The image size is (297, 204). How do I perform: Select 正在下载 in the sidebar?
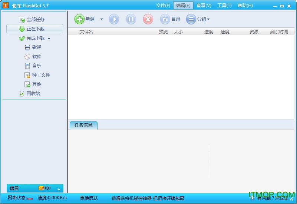[34, 29]
